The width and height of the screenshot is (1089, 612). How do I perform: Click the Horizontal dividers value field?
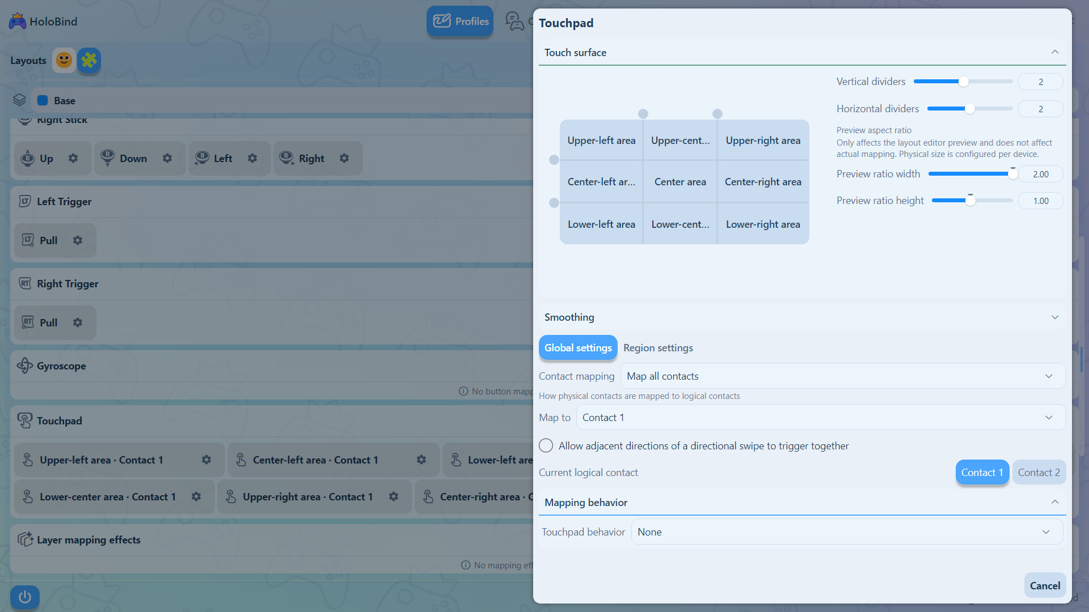coord(1040,109)
